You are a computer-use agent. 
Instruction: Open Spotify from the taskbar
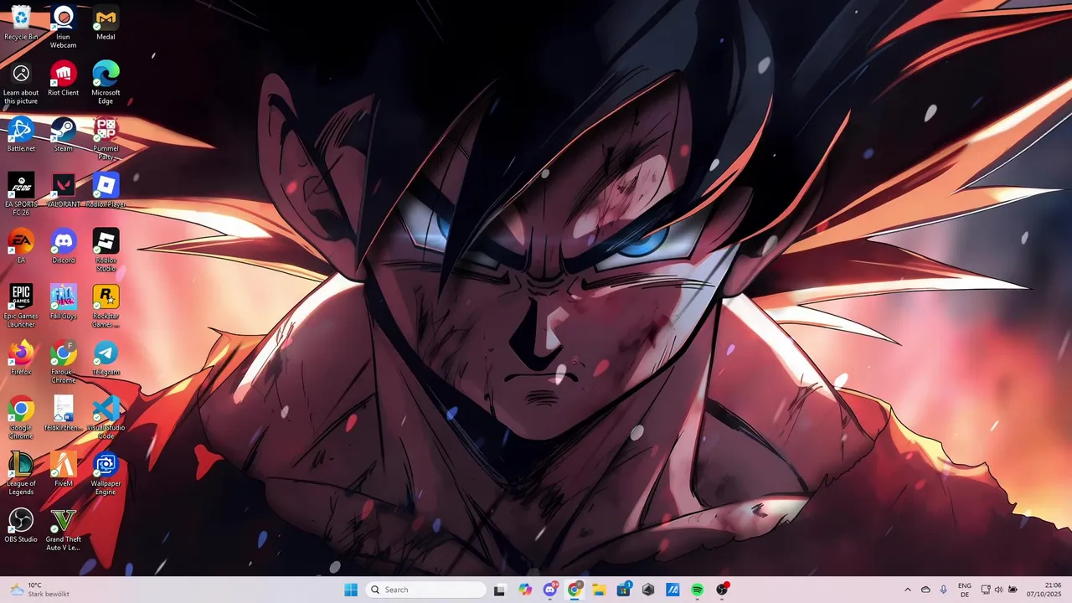[698, 590]
